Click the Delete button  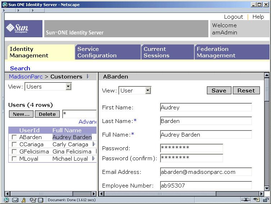coord(47,114)
